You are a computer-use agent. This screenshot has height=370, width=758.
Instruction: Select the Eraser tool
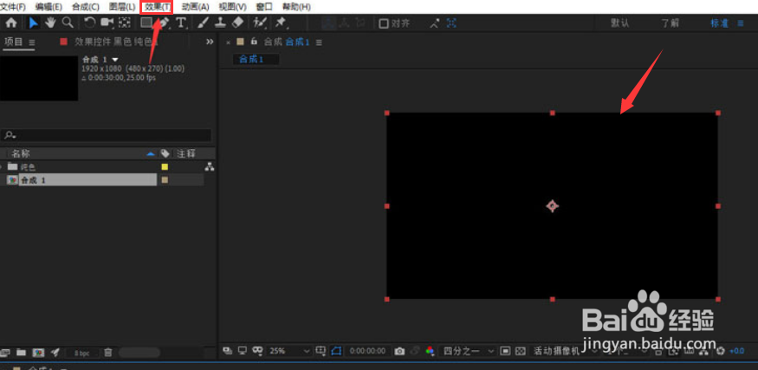(x=237, y=23)
